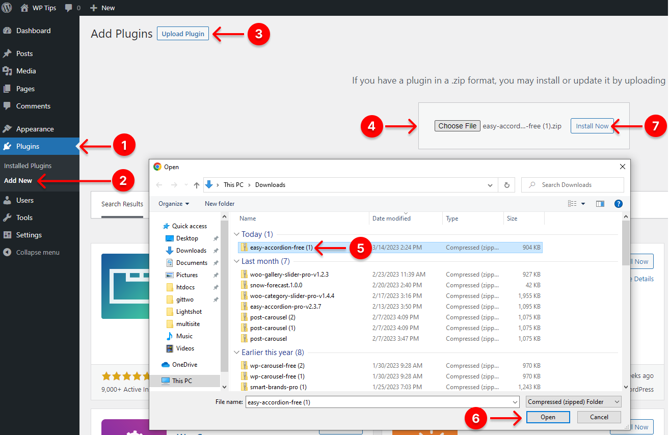Viewport: 669px width, 435px height.
Task: Open Compressed (zipped) Folder type filter
Action: point(574,402)
